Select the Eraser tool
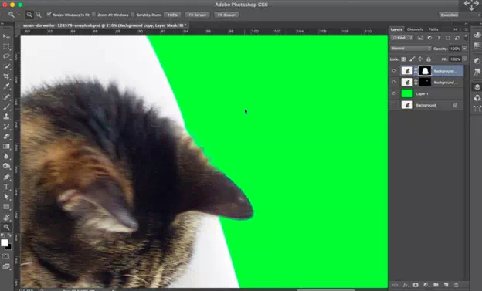Viewport: 482px width, 291px height. [x=6, y=137]
